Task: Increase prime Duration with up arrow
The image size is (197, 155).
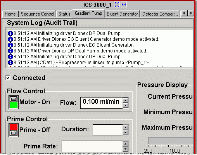Action: click(125, 127)
